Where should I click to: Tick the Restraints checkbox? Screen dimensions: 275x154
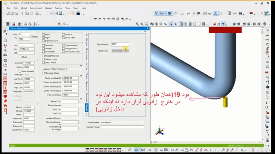(x=44, y=45)
